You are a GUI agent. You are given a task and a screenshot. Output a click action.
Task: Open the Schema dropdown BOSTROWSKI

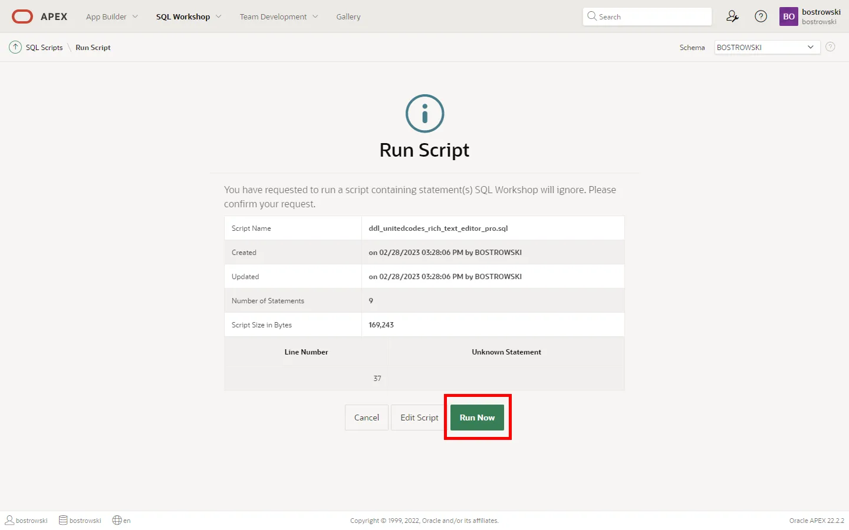(x=766, y=47)
